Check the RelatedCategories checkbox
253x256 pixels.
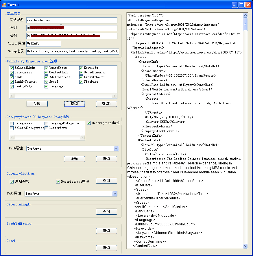coord(12,128)
